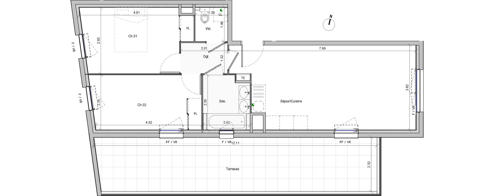494x196 pixels.
Task: Select the 'Séjour/Cuisine' label
Action: 291,101
